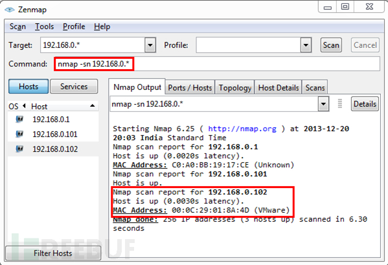Switch to the Topology tab
This screenshot has height=265, width=388.
point(235,88)
